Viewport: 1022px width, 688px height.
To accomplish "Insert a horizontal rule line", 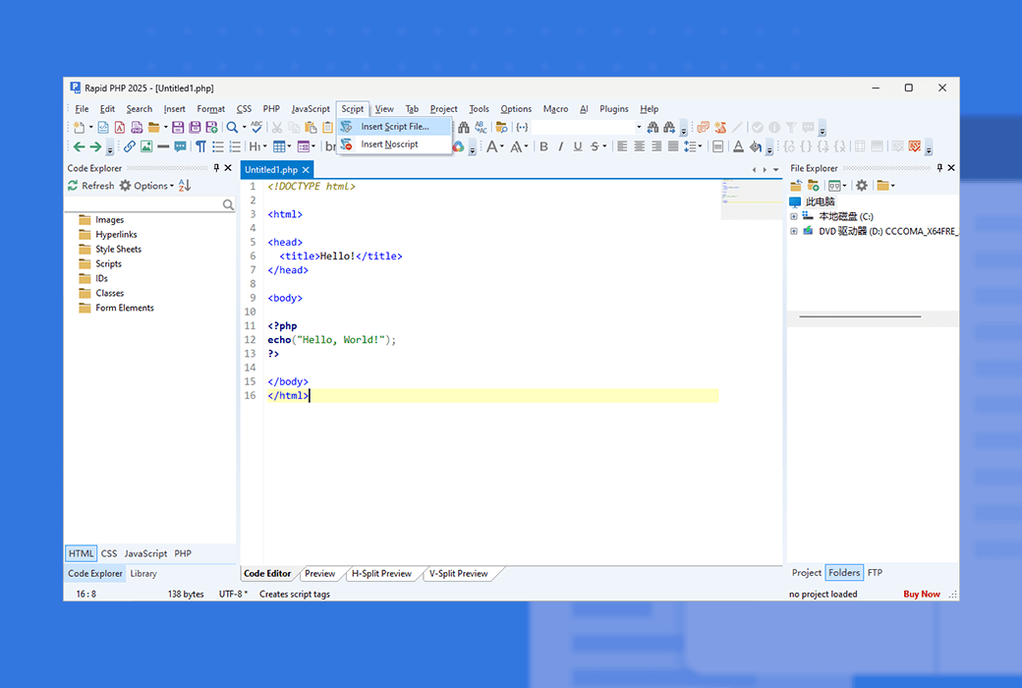I will (x=163, y=146).
